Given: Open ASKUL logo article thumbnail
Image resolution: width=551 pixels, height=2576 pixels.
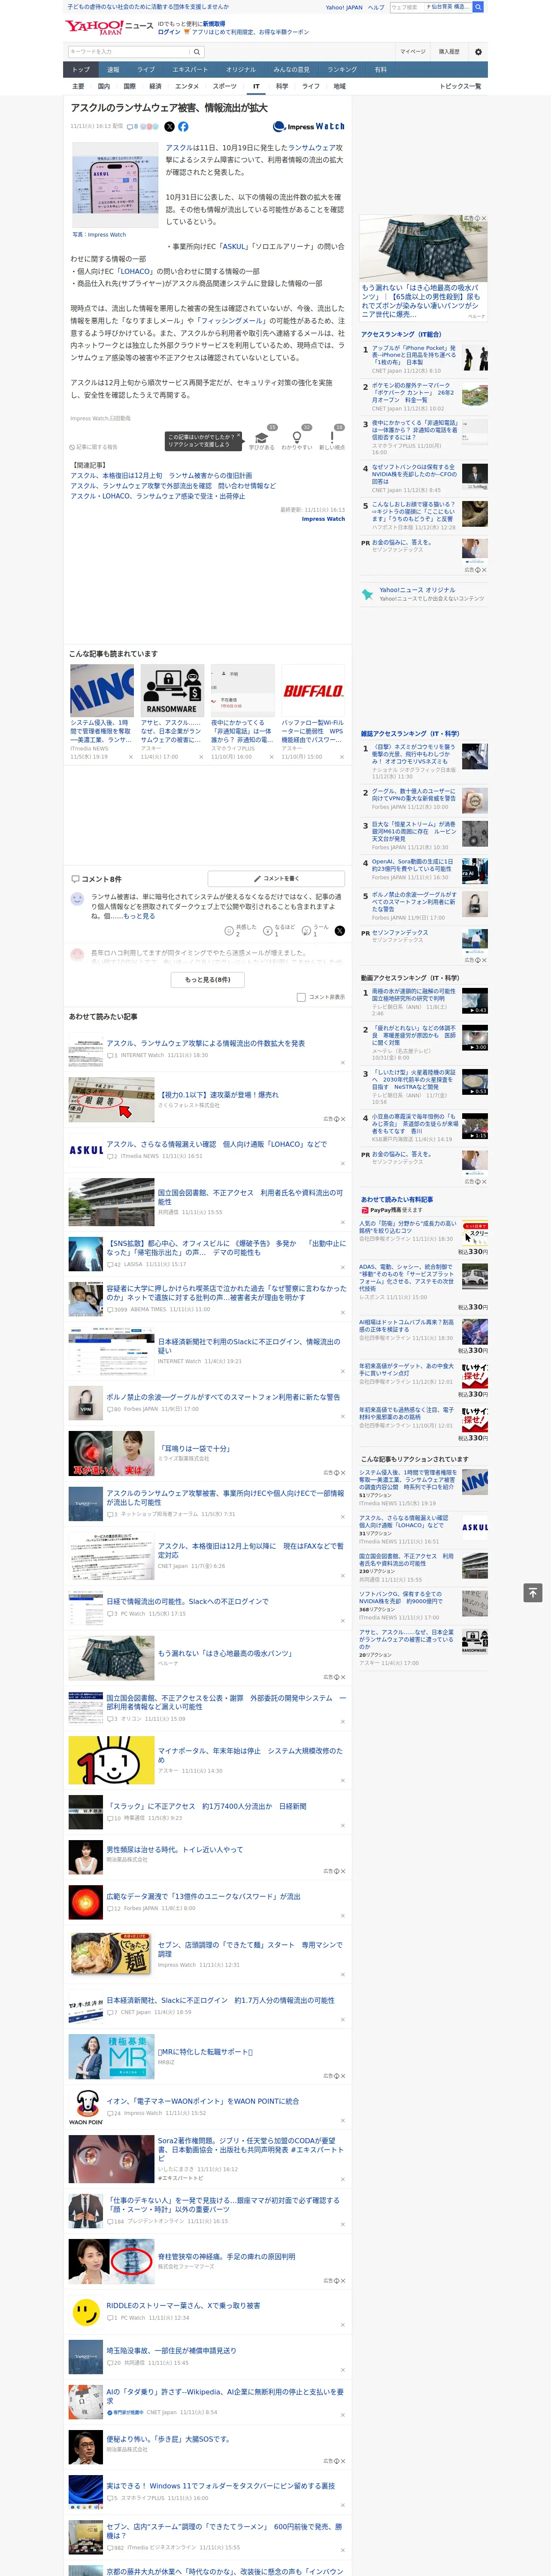Looking at the screenshot, I should (85, 1151).
